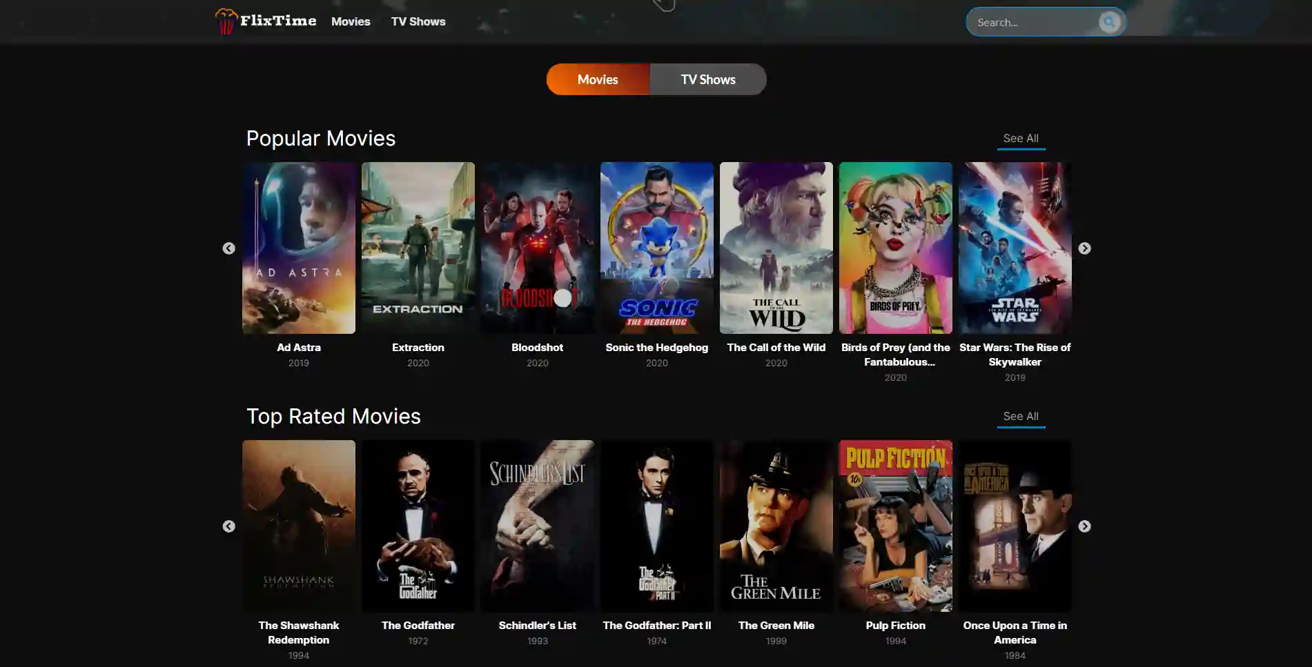Click The Call of the Wild title
The width and height of the screenshot is (1312, 667).
pyautogui.click(x=776, y=348)
